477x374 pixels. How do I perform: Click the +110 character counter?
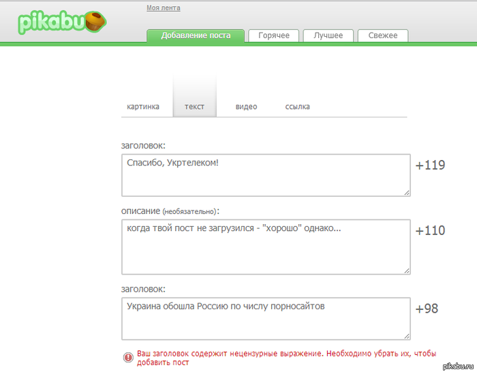tap(430, 230)
